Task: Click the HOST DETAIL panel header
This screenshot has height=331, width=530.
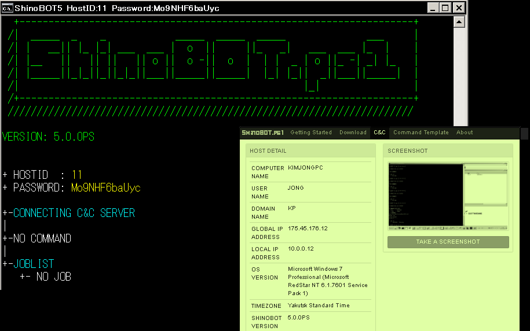Action: [310, 150]
